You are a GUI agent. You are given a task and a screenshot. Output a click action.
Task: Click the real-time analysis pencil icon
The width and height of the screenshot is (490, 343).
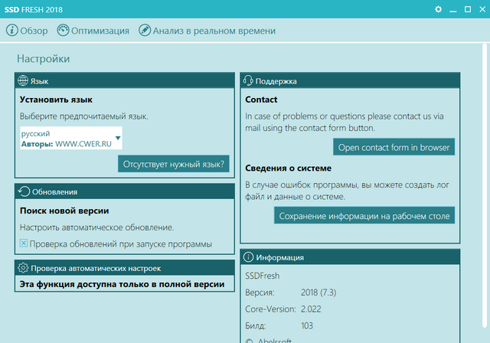tap(145, 31)
